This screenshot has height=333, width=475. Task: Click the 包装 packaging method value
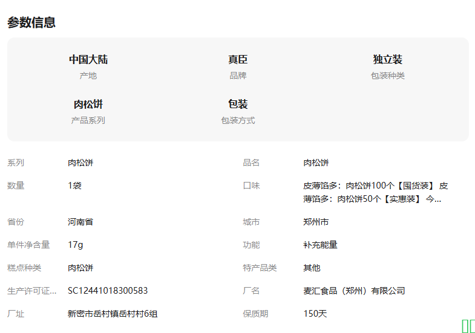pyautogui.click(x=238, y=104)
